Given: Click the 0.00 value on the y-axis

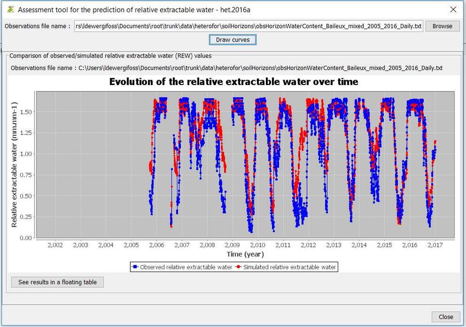Looking at the screenshot, I should click(26, 238).
